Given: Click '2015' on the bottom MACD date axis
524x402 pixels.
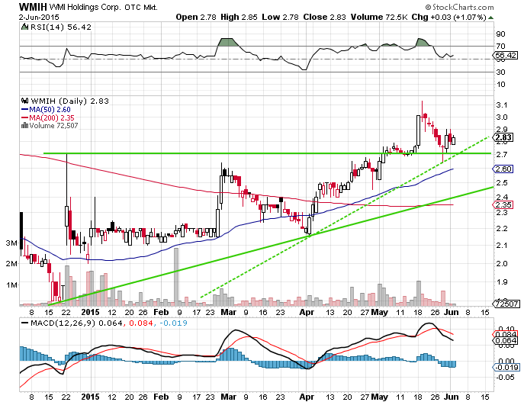Looking at the screenshot, I should click(91, 397).
